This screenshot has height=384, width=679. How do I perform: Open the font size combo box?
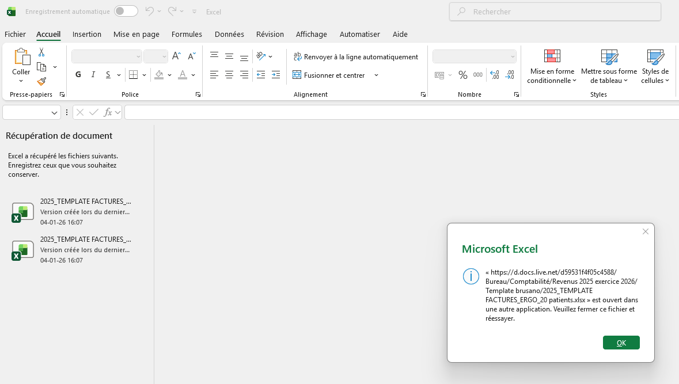pos(155,56)
